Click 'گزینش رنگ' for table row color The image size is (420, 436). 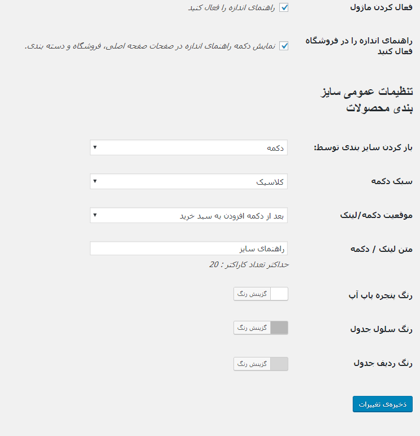coord(252,364)
